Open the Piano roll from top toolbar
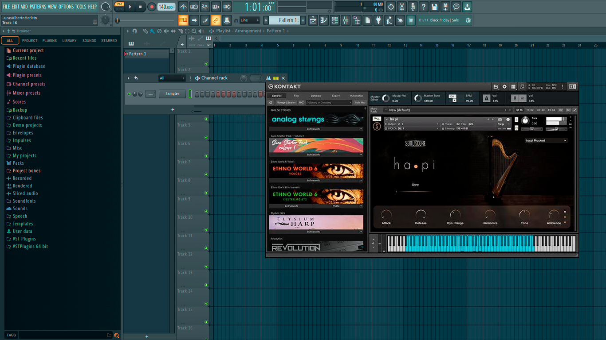Screen dimensions: 606x340 324,20
